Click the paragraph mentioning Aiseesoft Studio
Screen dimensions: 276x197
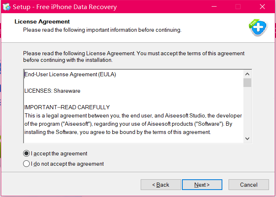(x=133, y=124)
